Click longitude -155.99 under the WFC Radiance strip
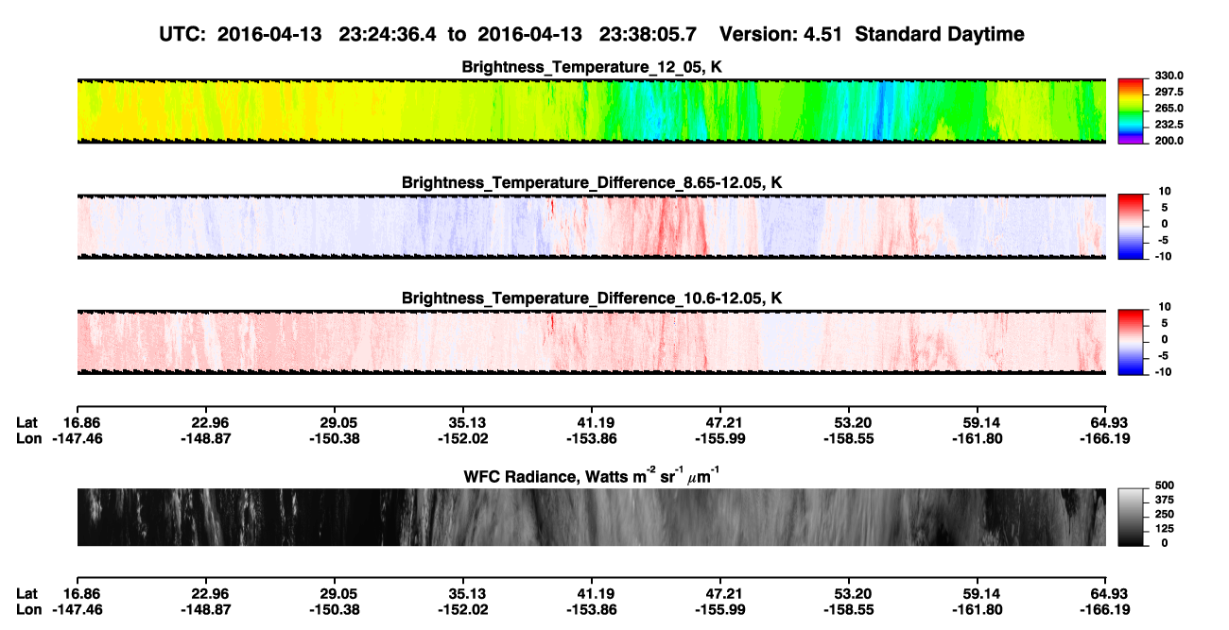This screenshot has width=1229, height=630. [x=719, y=609]
